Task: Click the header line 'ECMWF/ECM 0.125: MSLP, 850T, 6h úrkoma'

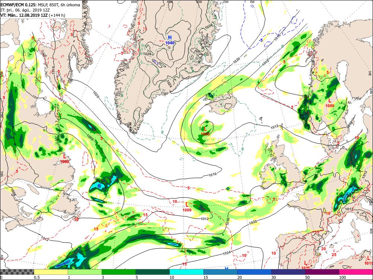Action: click(40, 5)
